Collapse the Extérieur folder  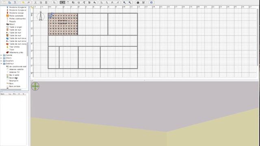coord(1,64)
